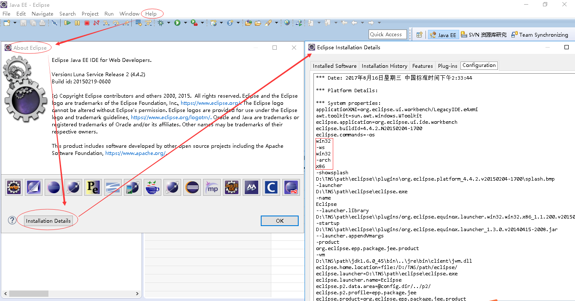Screen dimensions: 575x301
Task: Click the m2 Maven plugin icon
Action: [291, 187]
